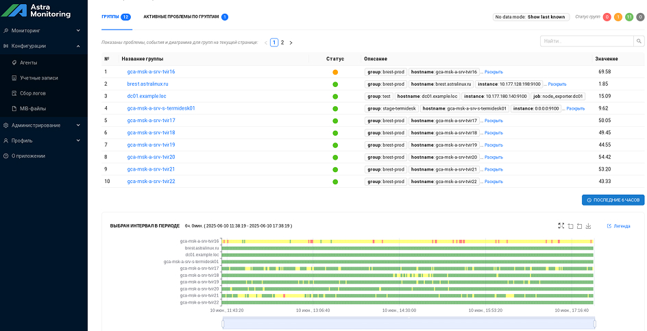Expand the Мониторинг sidebar menu
This screenshot has width=647, height=331.
pos(44,31)
